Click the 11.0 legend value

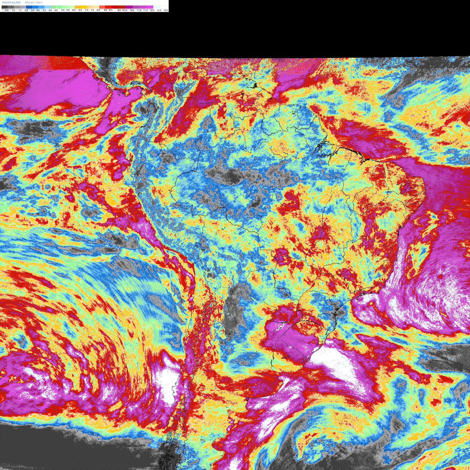pyautogui.click(x=139, y=10)
